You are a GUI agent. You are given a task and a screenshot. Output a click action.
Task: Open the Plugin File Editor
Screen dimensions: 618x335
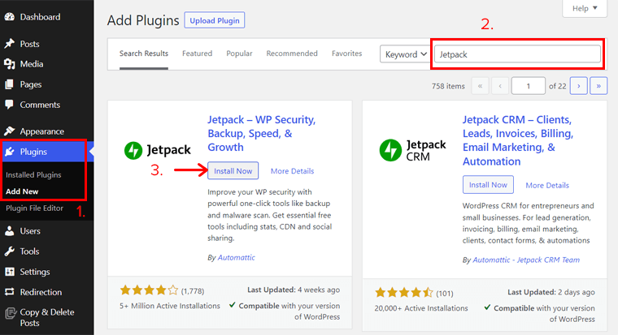(x=34, y=208)
